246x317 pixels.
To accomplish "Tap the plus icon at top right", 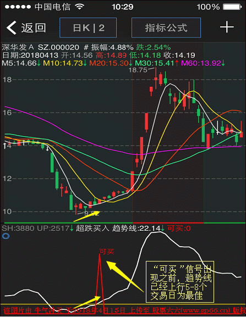I will [x=227, y=27].
